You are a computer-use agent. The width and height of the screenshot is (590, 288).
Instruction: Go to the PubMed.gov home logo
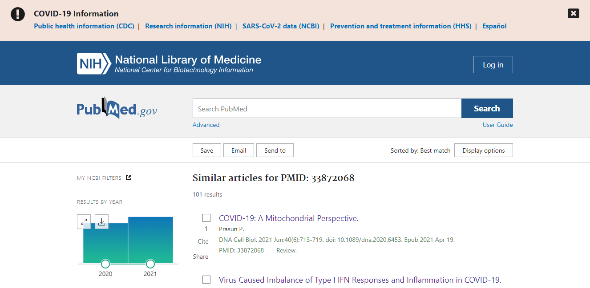117,108
